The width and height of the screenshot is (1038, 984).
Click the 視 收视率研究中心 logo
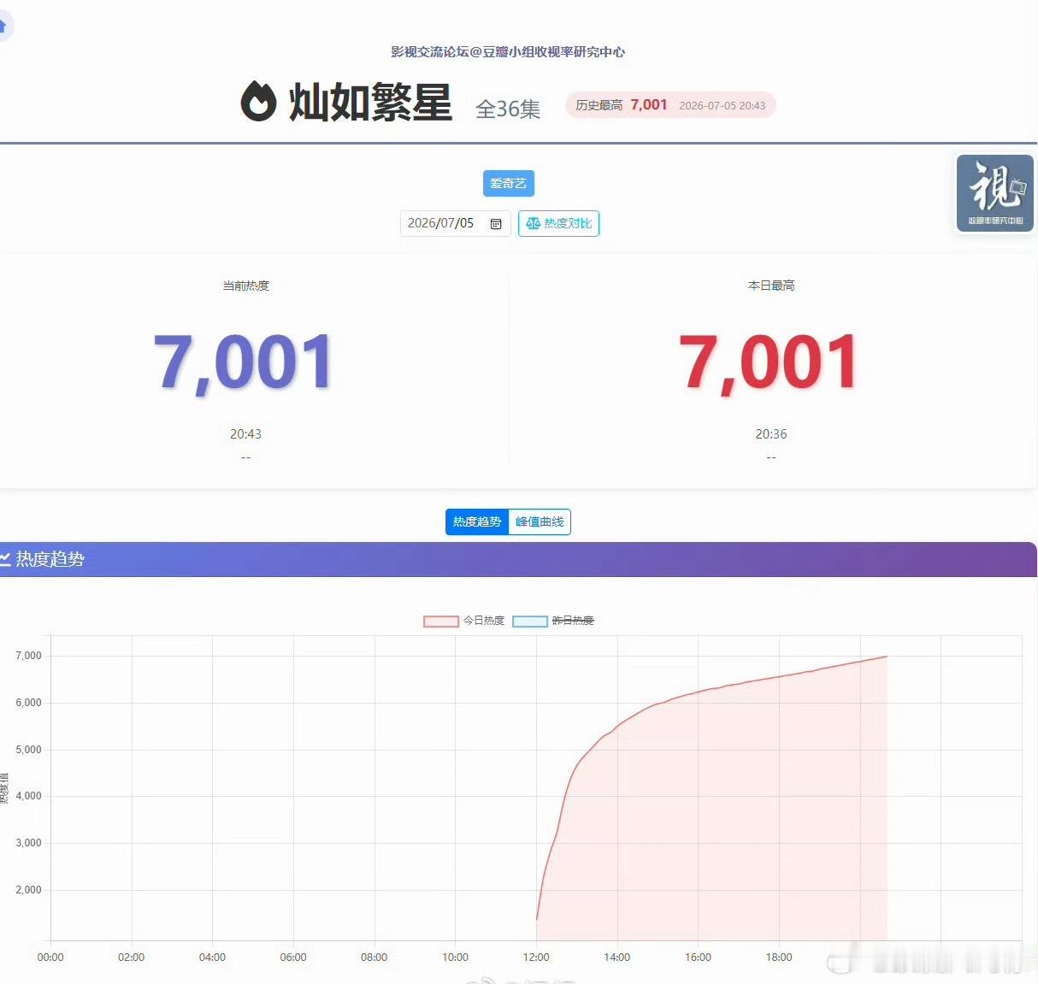[x=995, y=193]
